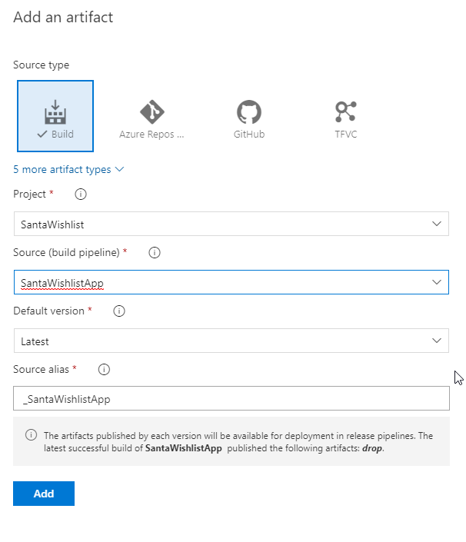This screenshot has height=542, width=466.
Task: Expand 5 more artifact types
Action: (x=68, y=169)
